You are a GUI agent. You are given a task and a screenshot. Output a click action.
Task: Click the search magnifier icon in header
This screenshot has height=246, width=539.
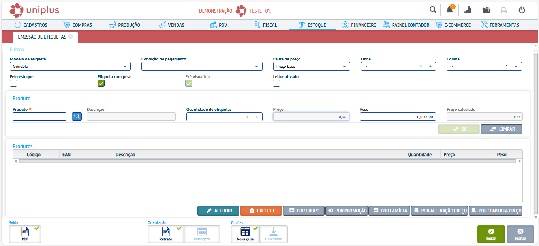pyautogui.click(x=433, y=10)
